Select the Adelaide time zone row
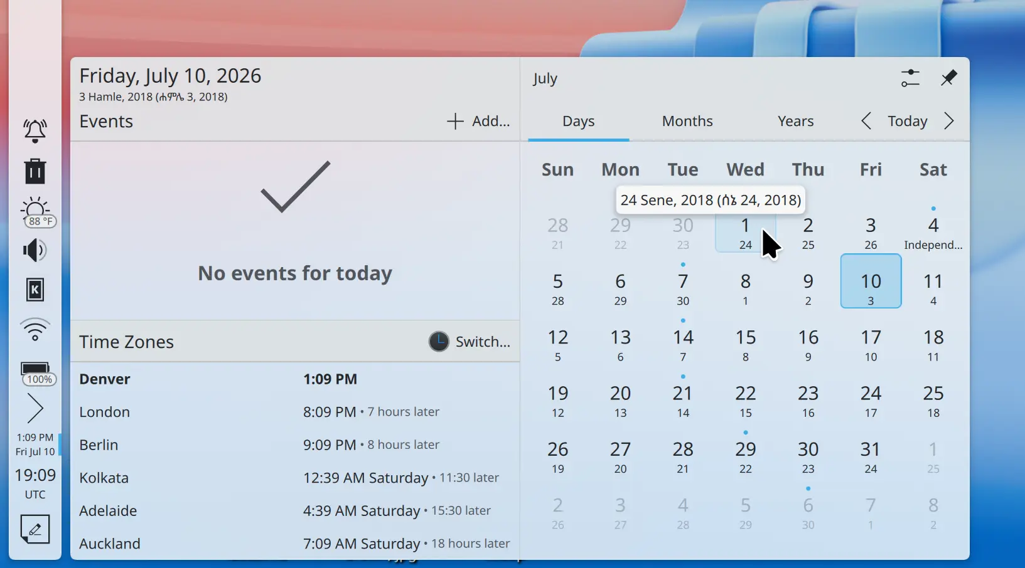Image resolution: width=1025 pixels, height=568 pixels. coord(295,511)
